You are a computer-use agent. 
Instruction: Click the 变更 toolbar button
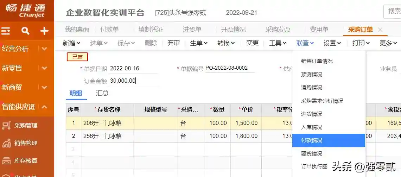(x=252, y=43)
